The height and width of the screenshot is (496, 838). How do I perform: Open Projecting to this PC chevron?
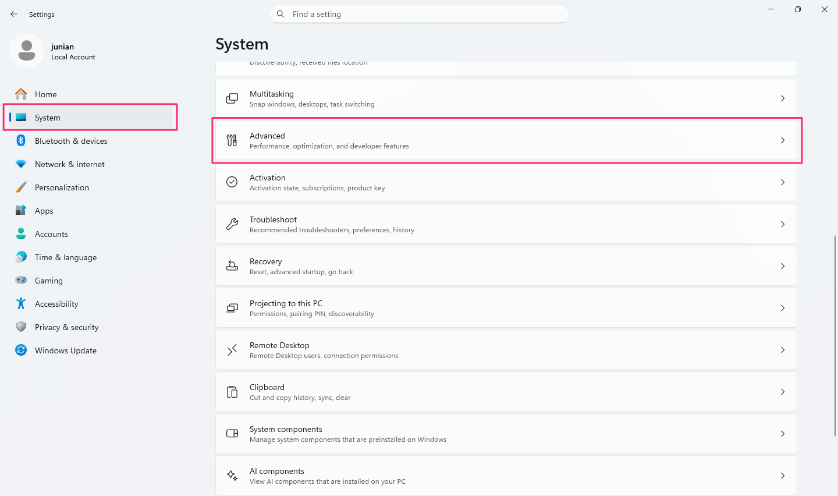coord(783,308)
